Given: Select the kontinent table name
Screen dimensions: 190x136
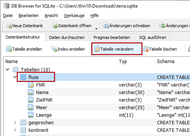Looking at the screenshot, I should click(38, 130).
